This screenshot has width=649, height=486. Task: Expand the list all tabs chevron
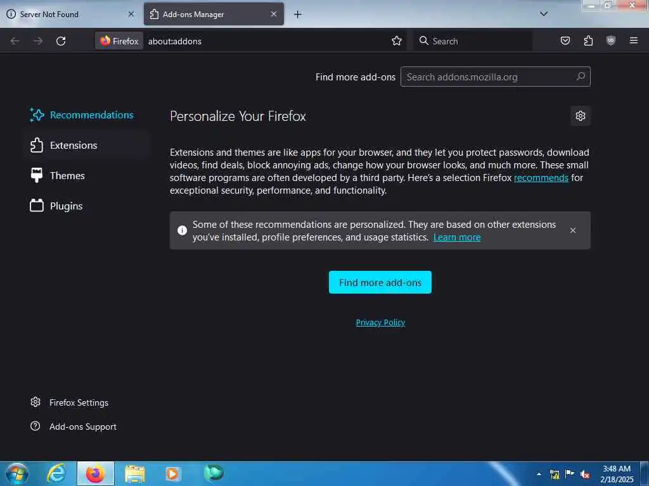click(544, 14)
